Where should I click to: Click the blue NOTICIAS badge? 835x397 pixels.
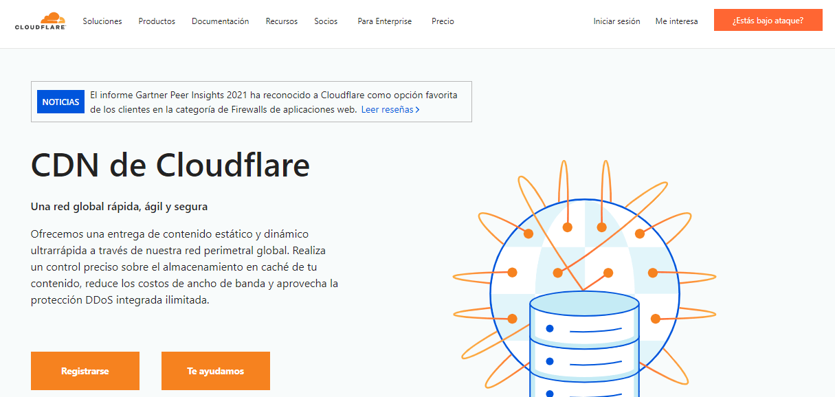[x=60, y=102]
